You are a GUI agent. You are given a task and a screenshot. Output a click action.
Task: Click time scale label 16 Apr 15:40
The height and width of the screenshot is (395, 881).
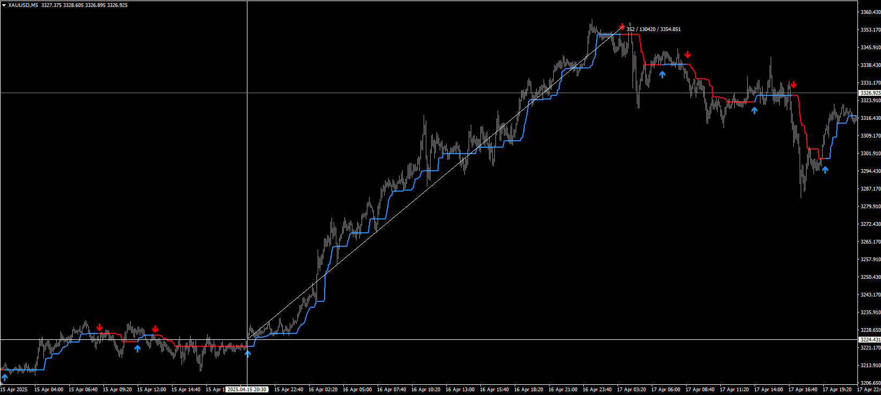494,390
